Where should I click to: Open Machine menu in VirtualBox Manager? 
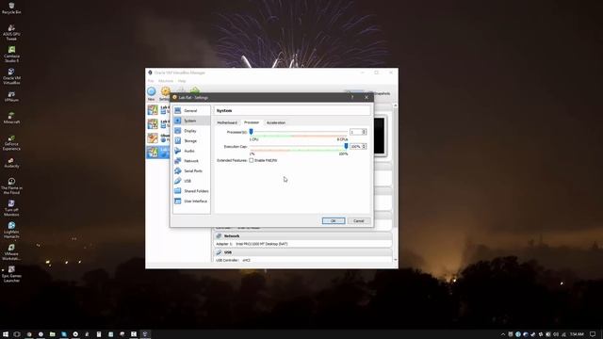(x=166, y=81)
